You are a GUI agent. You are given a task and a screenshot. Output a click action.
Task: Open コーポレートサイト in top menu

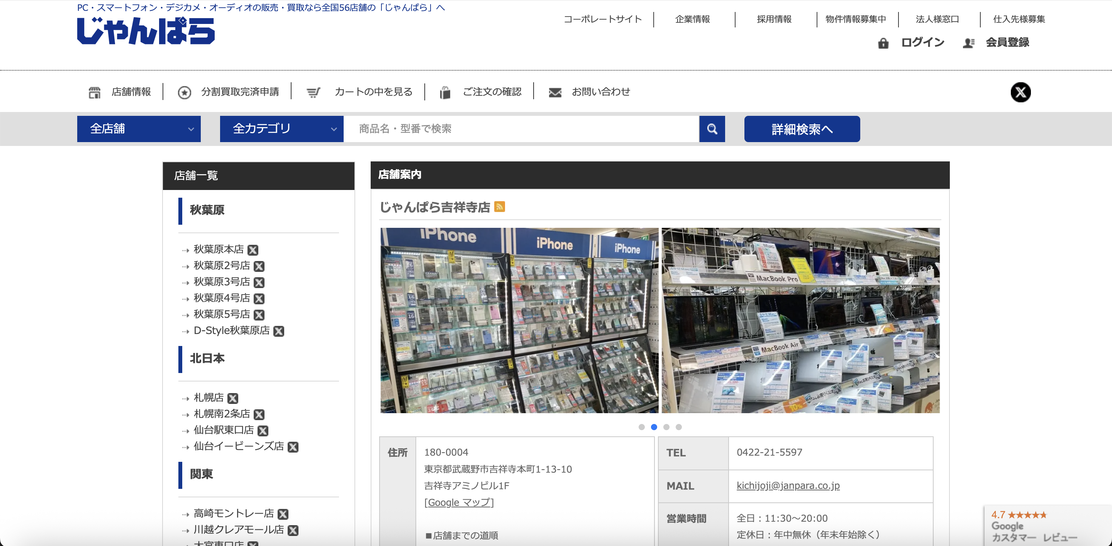click(x=603, y=19)
